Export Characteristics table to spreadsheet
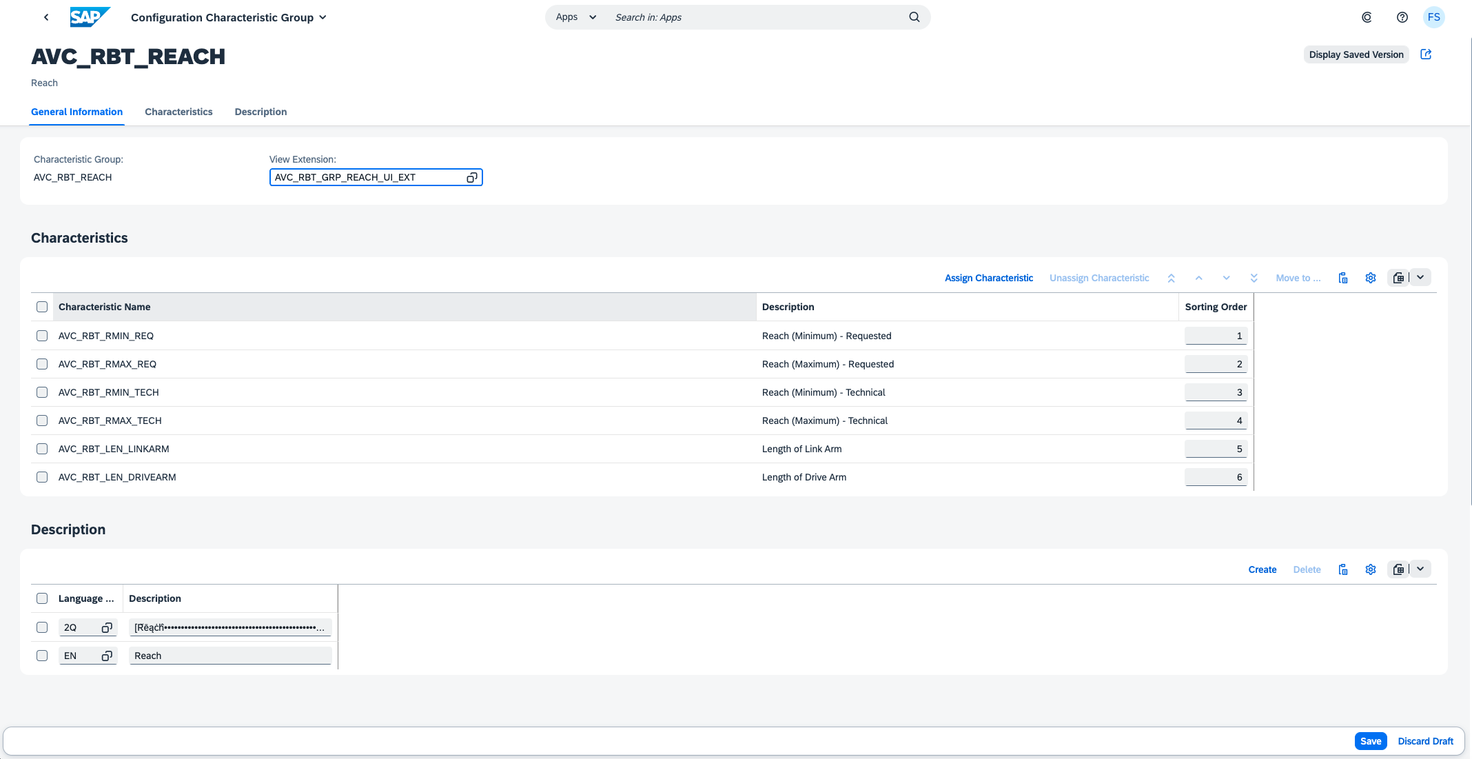 pos(1398,278)
